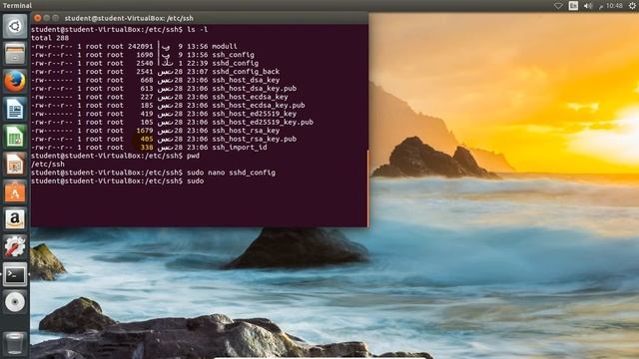Viewport: 639px width, 359px height.
Task: Click the Terminal label in the top panel
Action: (17, 6)
